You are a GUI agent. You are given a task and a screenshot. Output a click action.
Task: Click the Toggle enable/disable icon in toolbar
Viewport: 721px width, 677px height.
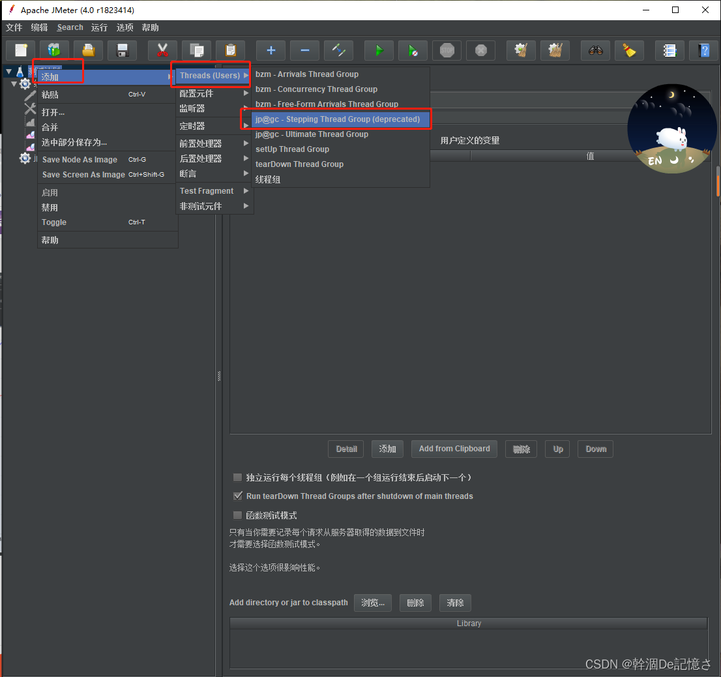[339, 50]
